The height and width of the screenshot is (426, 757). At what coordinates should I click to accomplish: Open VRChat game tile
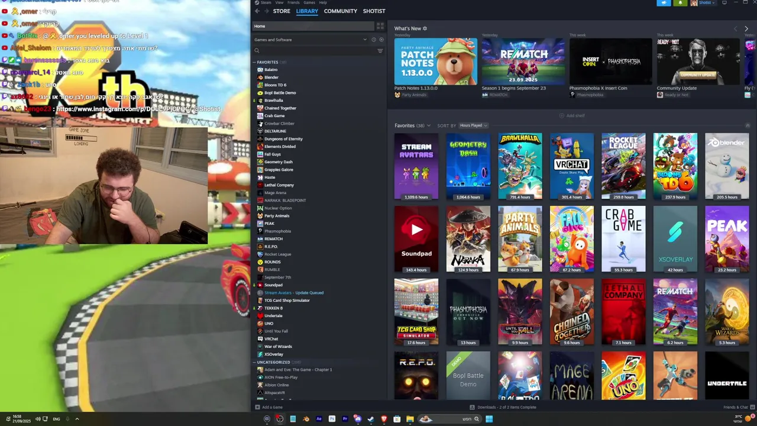coord(572,166)
